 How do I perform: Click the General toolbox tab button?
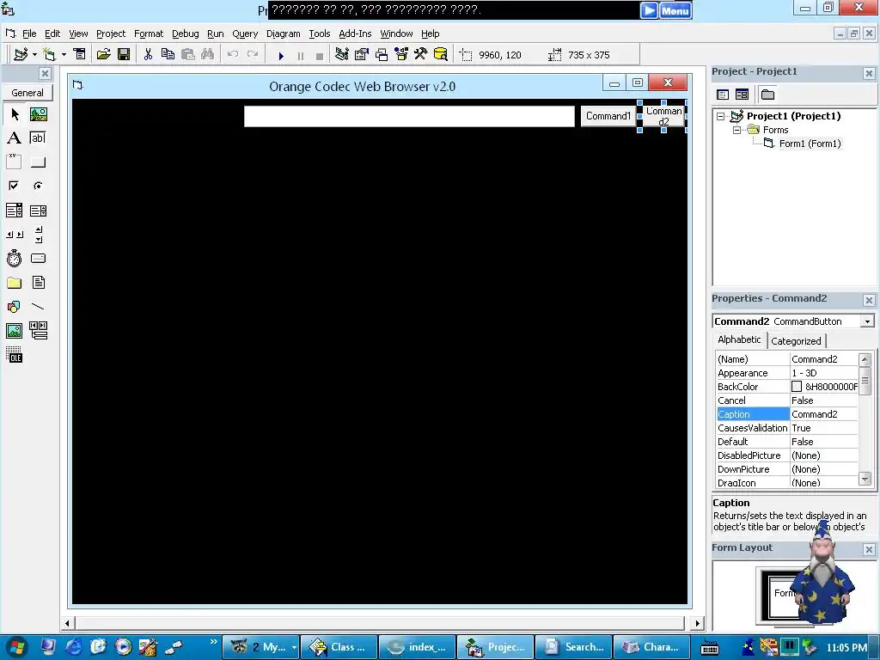coord(27,93)
